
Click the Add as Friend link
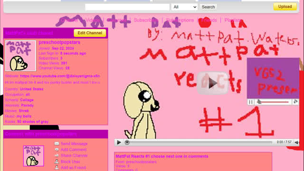point(73,168)
